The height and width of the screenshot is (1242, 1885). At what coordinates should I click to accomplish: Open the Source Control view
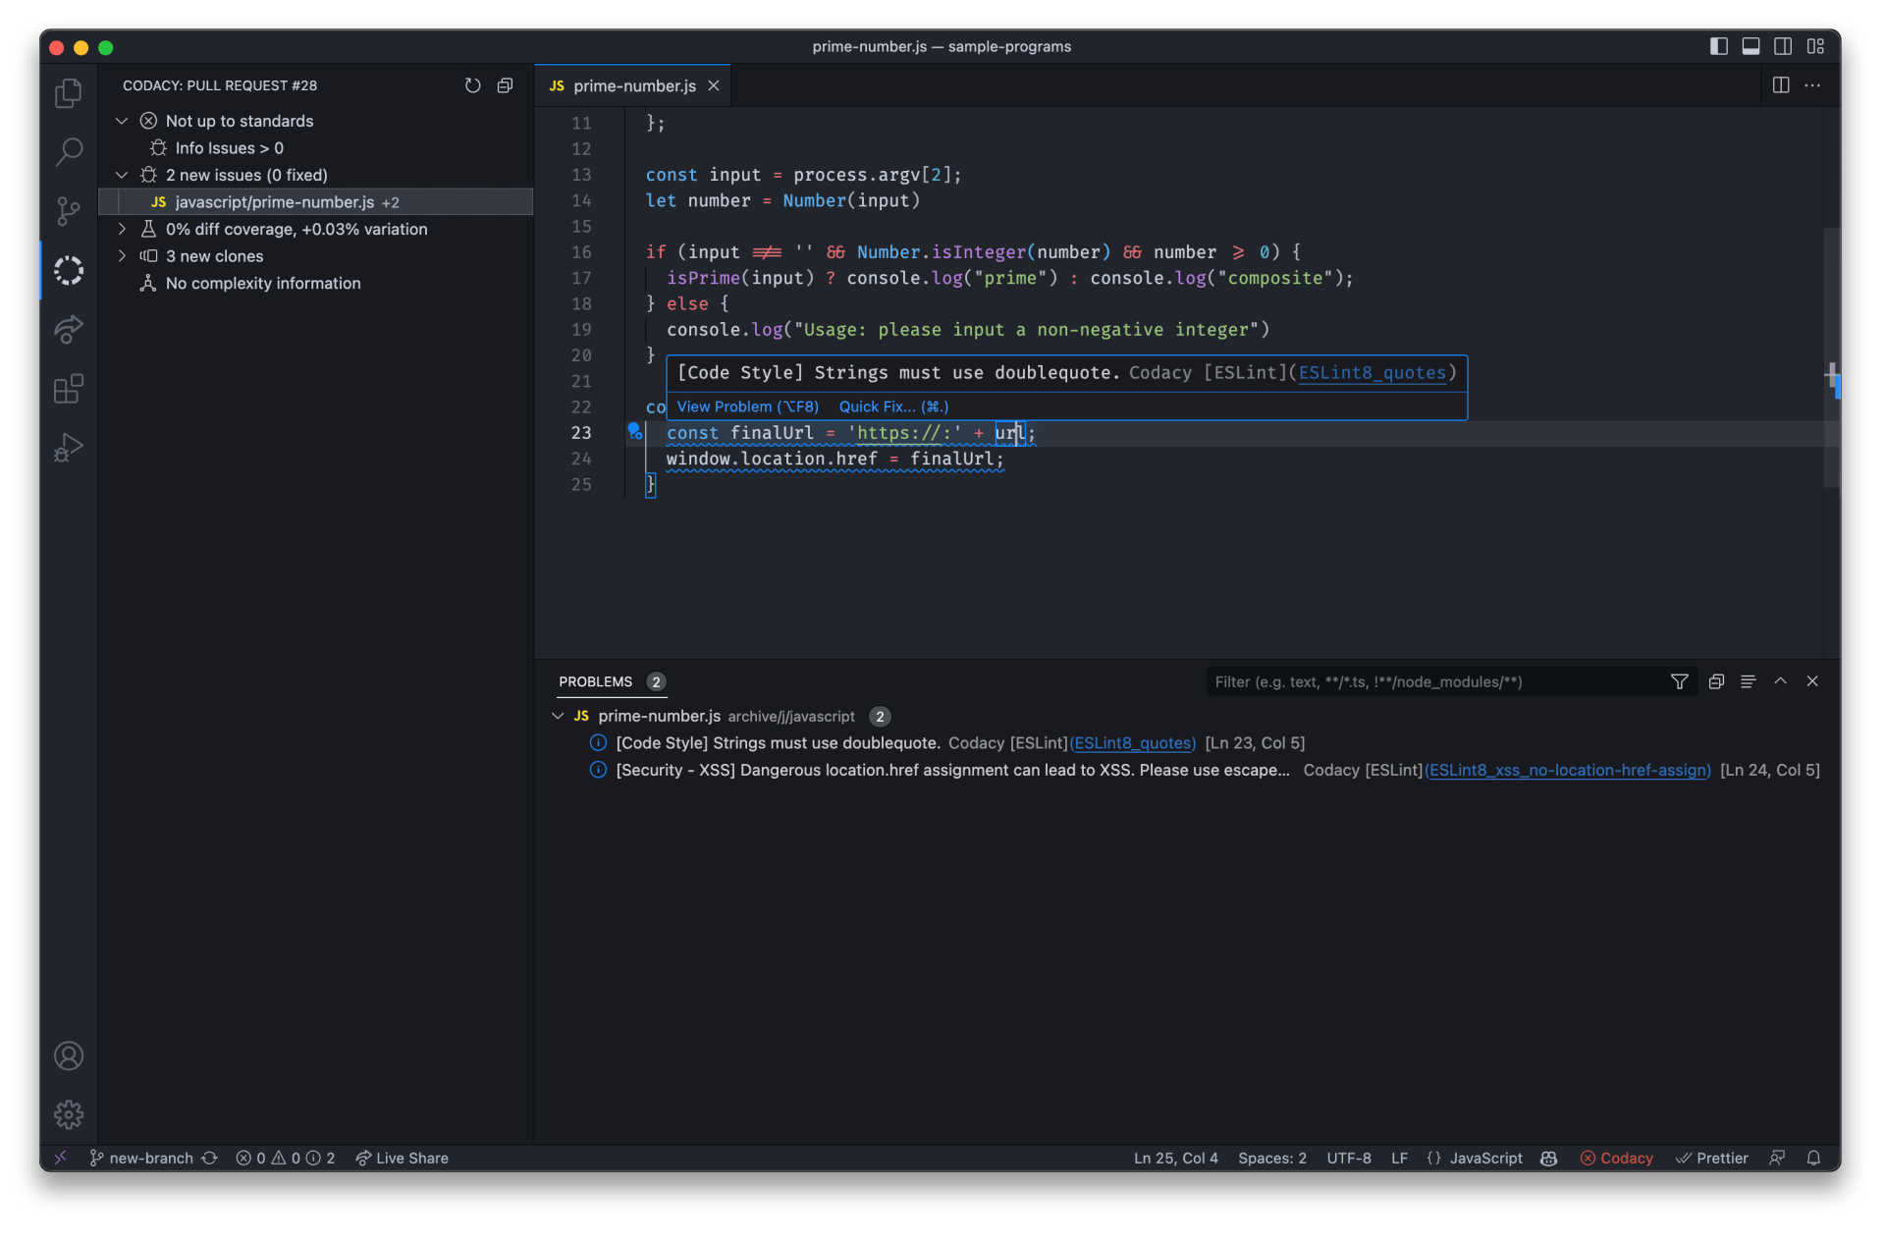[x=68, y=211]
